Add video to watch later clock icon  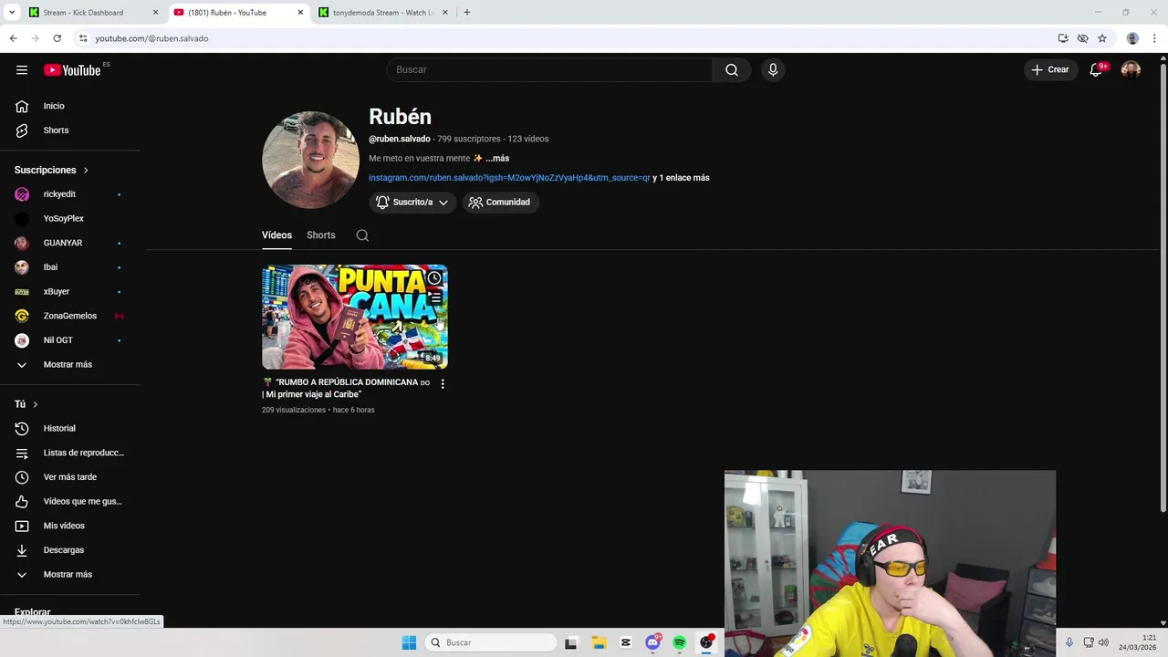[x=434, y=278]
